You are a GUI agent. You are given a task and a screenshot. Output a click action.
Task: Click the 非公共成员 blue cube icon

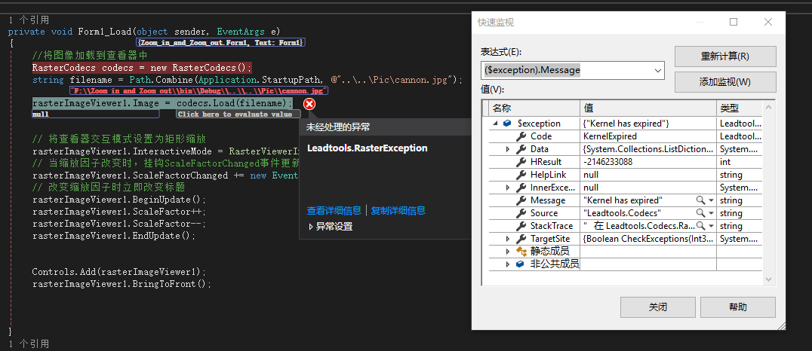pyautogui.click(x=521, y=264)
